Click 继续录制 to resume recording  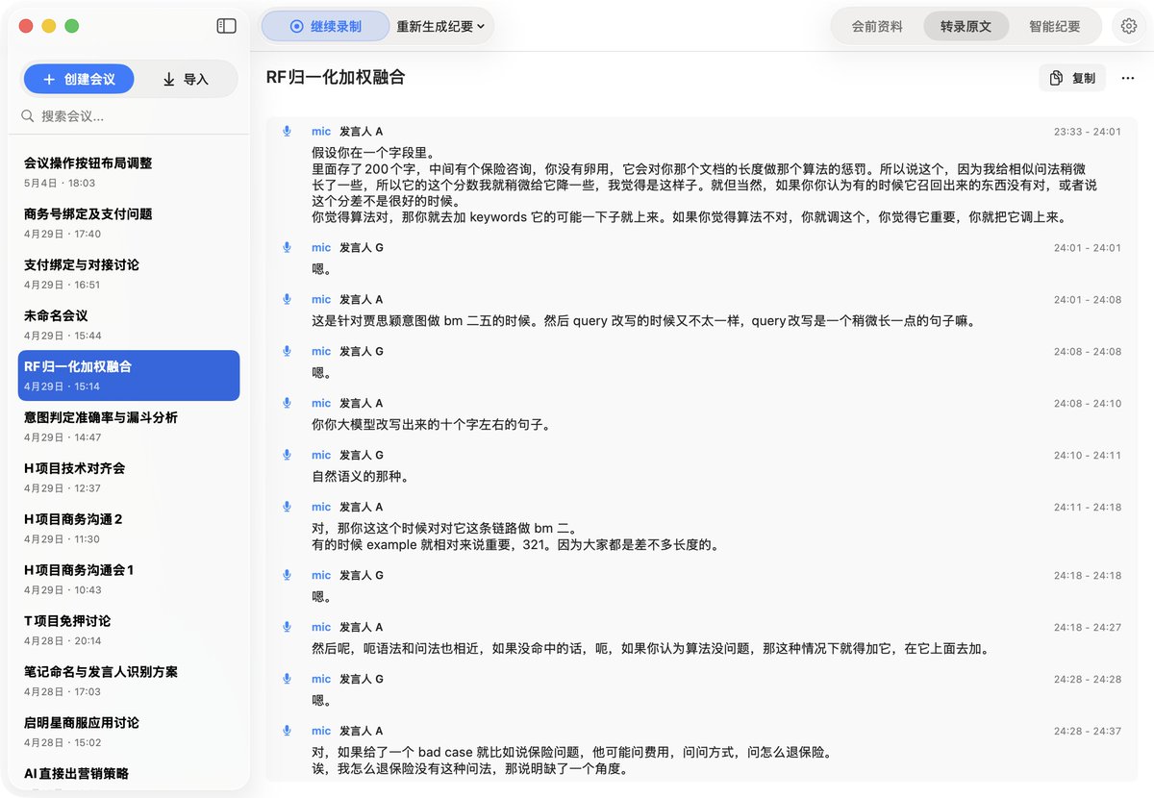click(x=325, y=26)
